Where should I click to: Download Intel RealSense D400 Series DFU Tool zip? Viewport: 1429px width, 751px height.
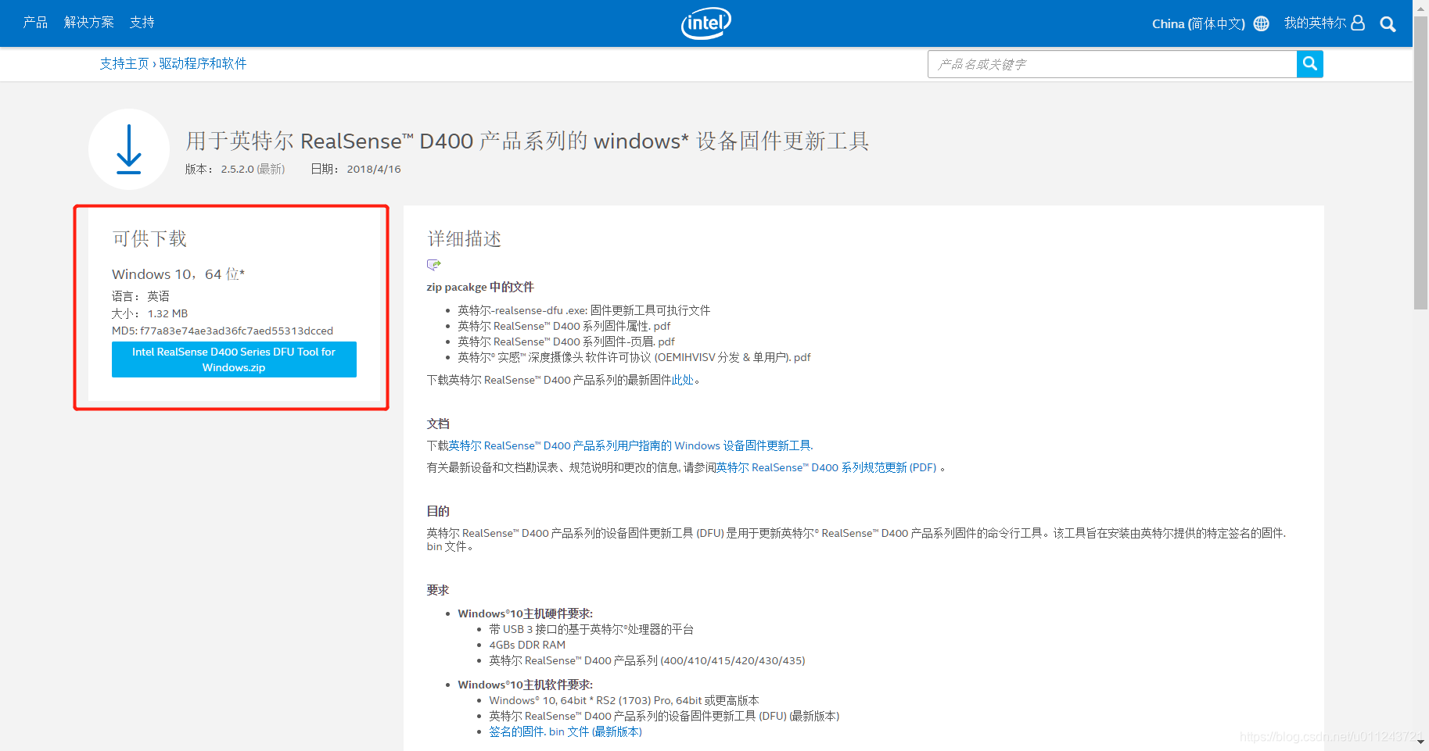[234, 359]
